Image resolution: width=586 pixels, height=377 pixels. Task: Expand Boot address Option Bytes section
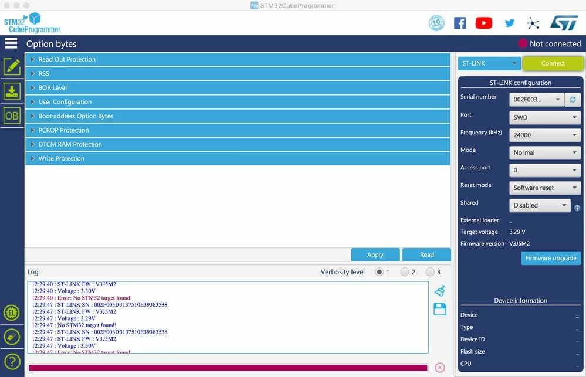238,116
